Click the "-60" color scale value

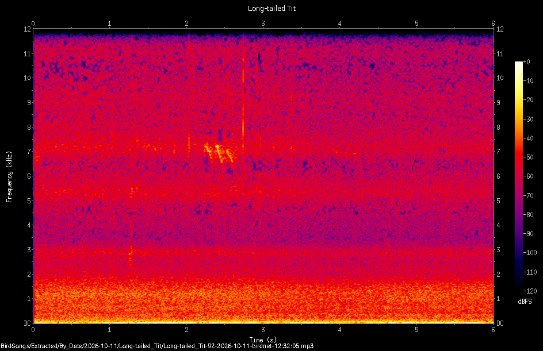[x=529, y=176]
